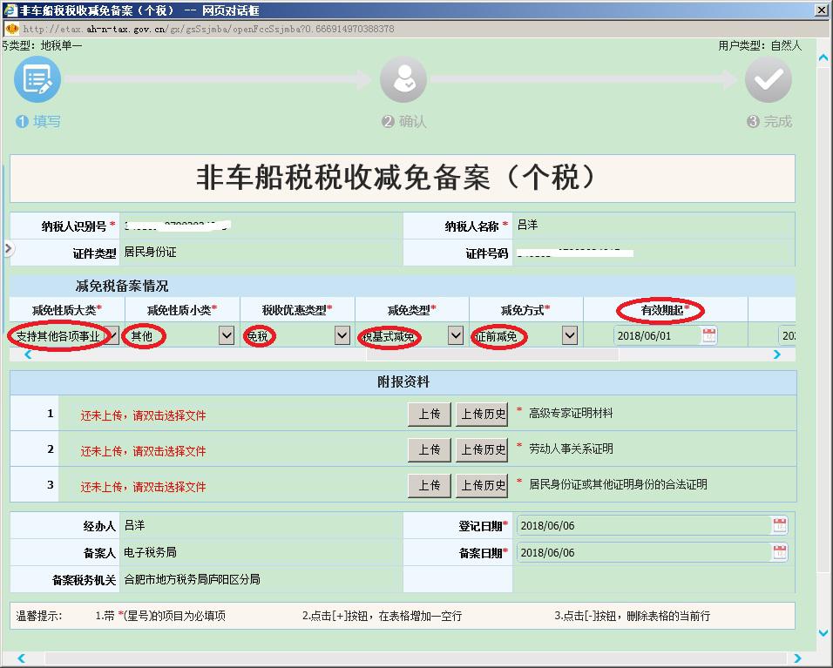Click the text 合肥市地方税务局庐阳区分局
833x668 pixels.
tap(193, 579)
